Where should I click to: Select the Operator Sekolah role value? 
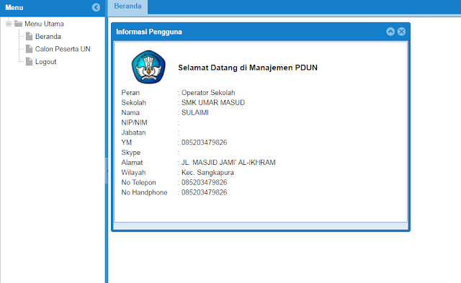(x=208, y=93)
